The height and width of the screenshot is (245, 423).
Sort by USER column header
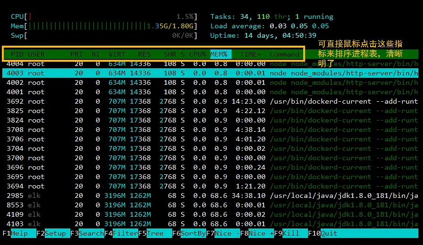(36, 54)
